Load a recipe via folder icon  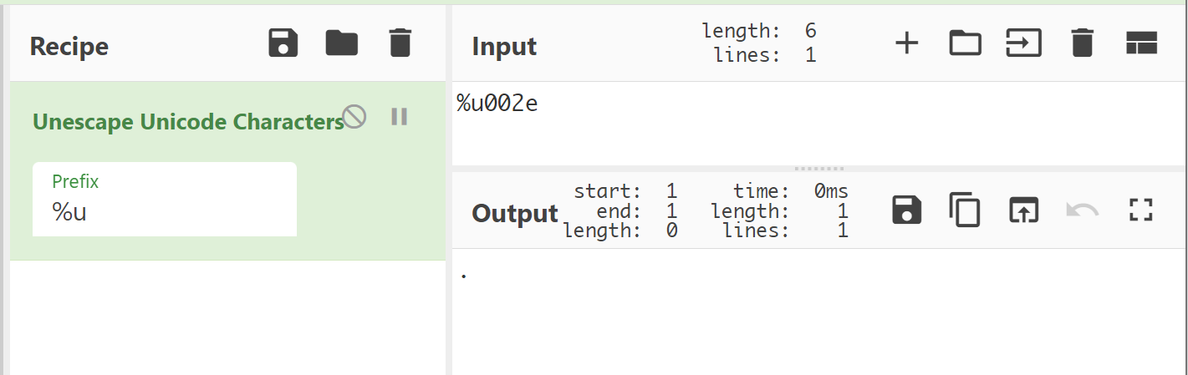point(341,43)
